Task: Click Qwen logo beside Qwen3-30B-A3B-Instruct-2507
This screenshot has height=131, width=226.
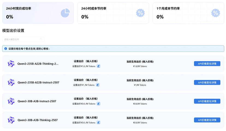Action: (x=11, y=101)
